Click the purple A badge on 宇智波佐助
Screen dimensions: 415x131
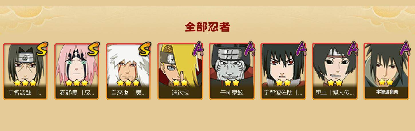(x=301, y=48)
